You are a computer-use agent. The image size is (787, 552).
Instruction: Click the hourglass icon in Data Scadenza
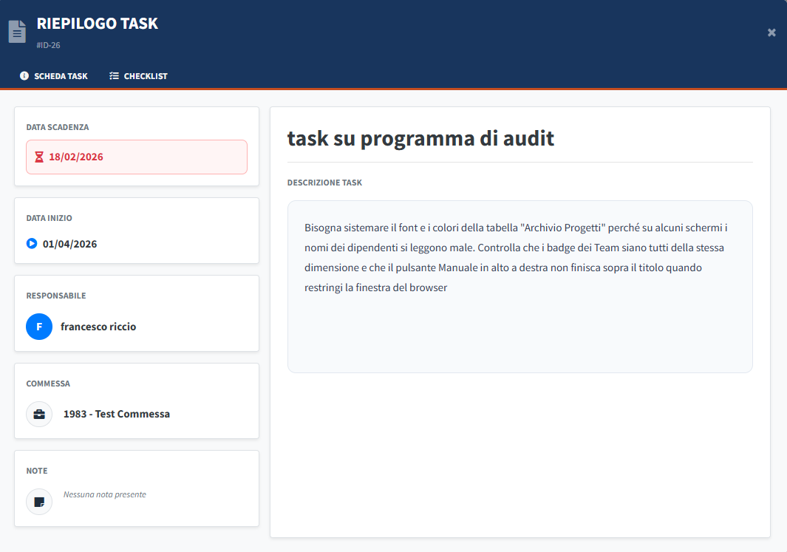click(x=39, y=157)
